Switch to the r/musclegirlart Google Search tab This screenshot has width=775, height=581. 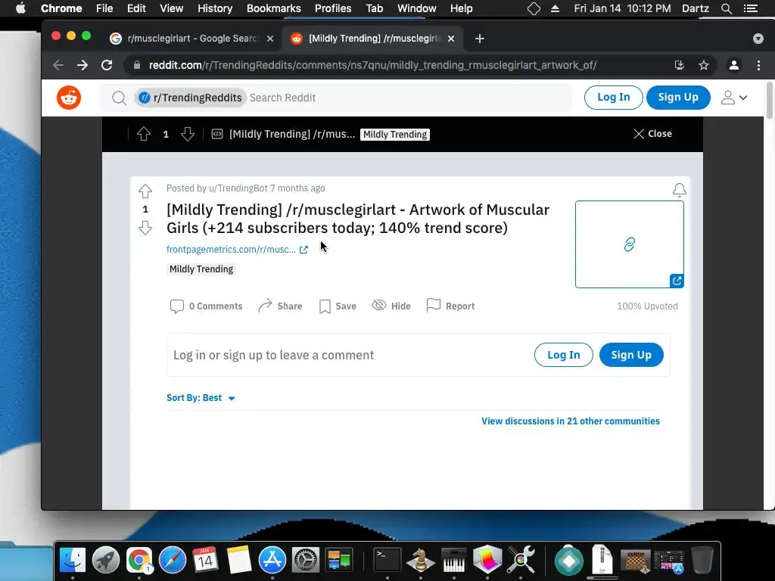click(x=191, y=39)
